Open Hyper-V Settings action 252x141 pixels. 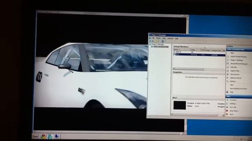[237, 60]
